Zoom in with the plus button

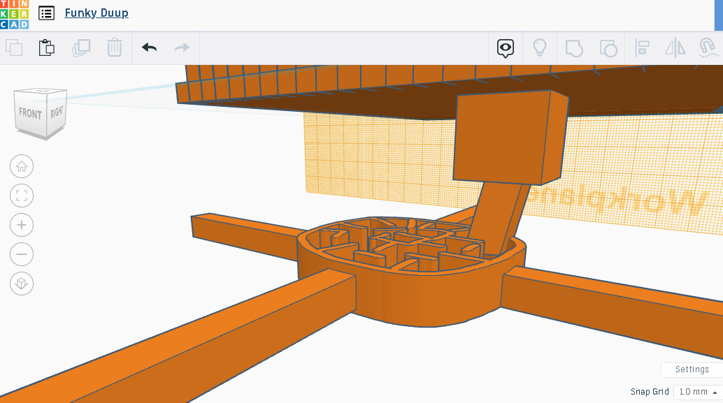[x=22, y=225]
